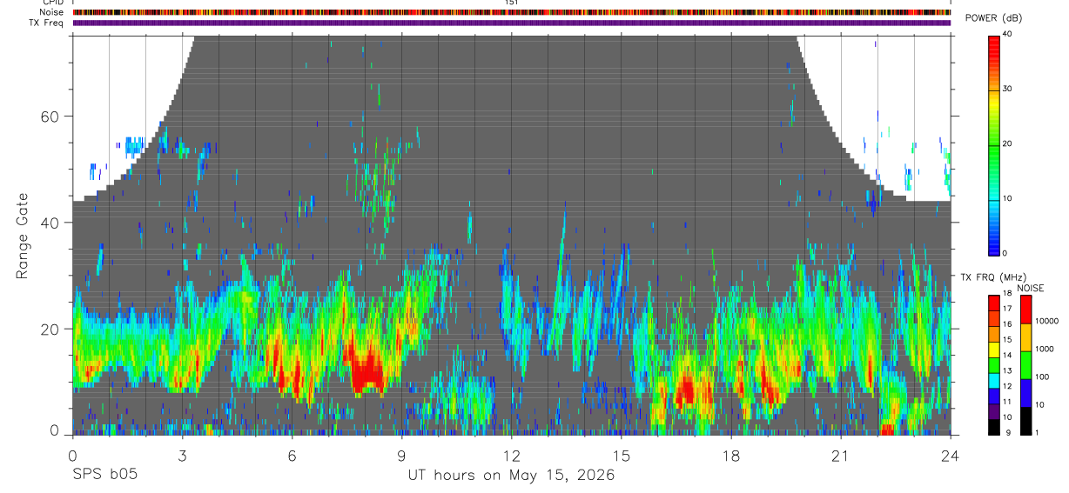Screen dimensions: 1069x493
Task: Click the Noise strip at top
Action: point(512,12)
